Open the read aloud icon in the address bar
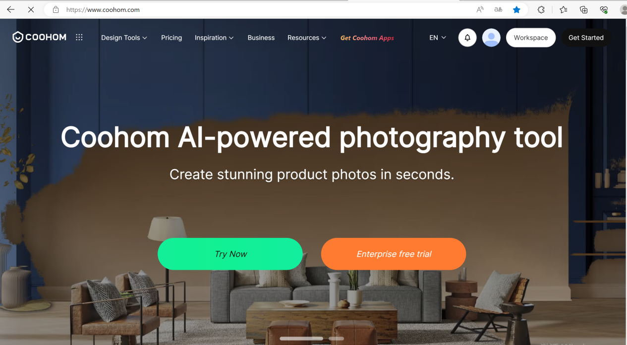The height and width of the screenshot is (345, 627). coord(480,9)
